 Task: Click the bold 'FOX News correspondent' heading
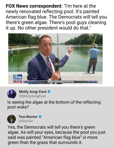coord(33,6)
